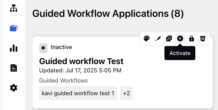
Task: Edit the application with the pencil icon
Action: coord(158,38)
